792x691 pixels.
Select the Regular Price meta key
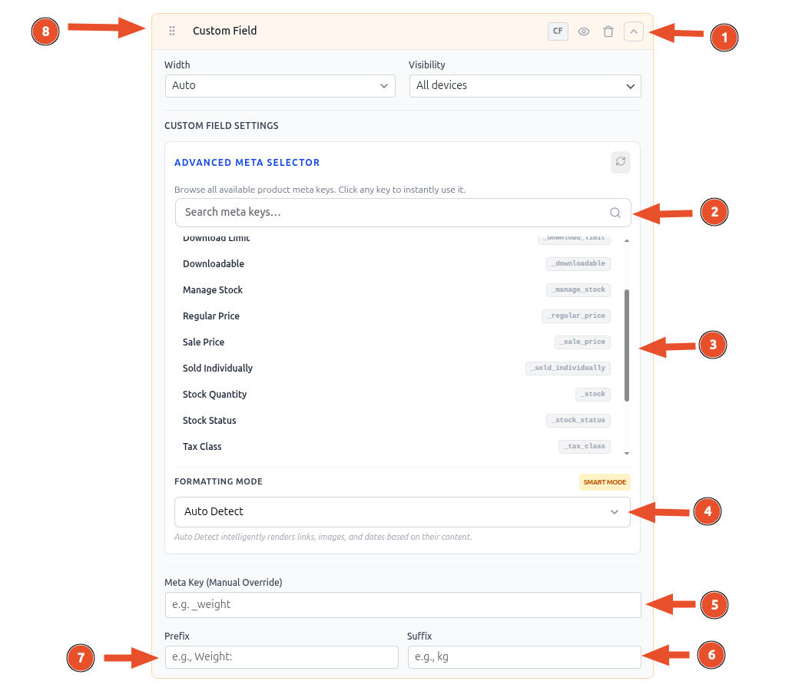211,316
